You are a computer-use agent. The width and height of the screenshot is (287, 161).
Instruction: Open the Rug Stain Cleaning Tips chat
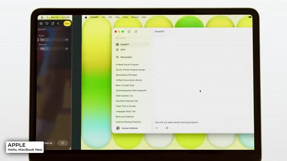point(127,101)
